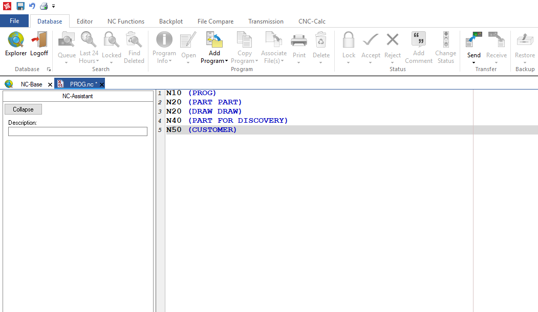Open the database Explorer

(x=16, y=43)
